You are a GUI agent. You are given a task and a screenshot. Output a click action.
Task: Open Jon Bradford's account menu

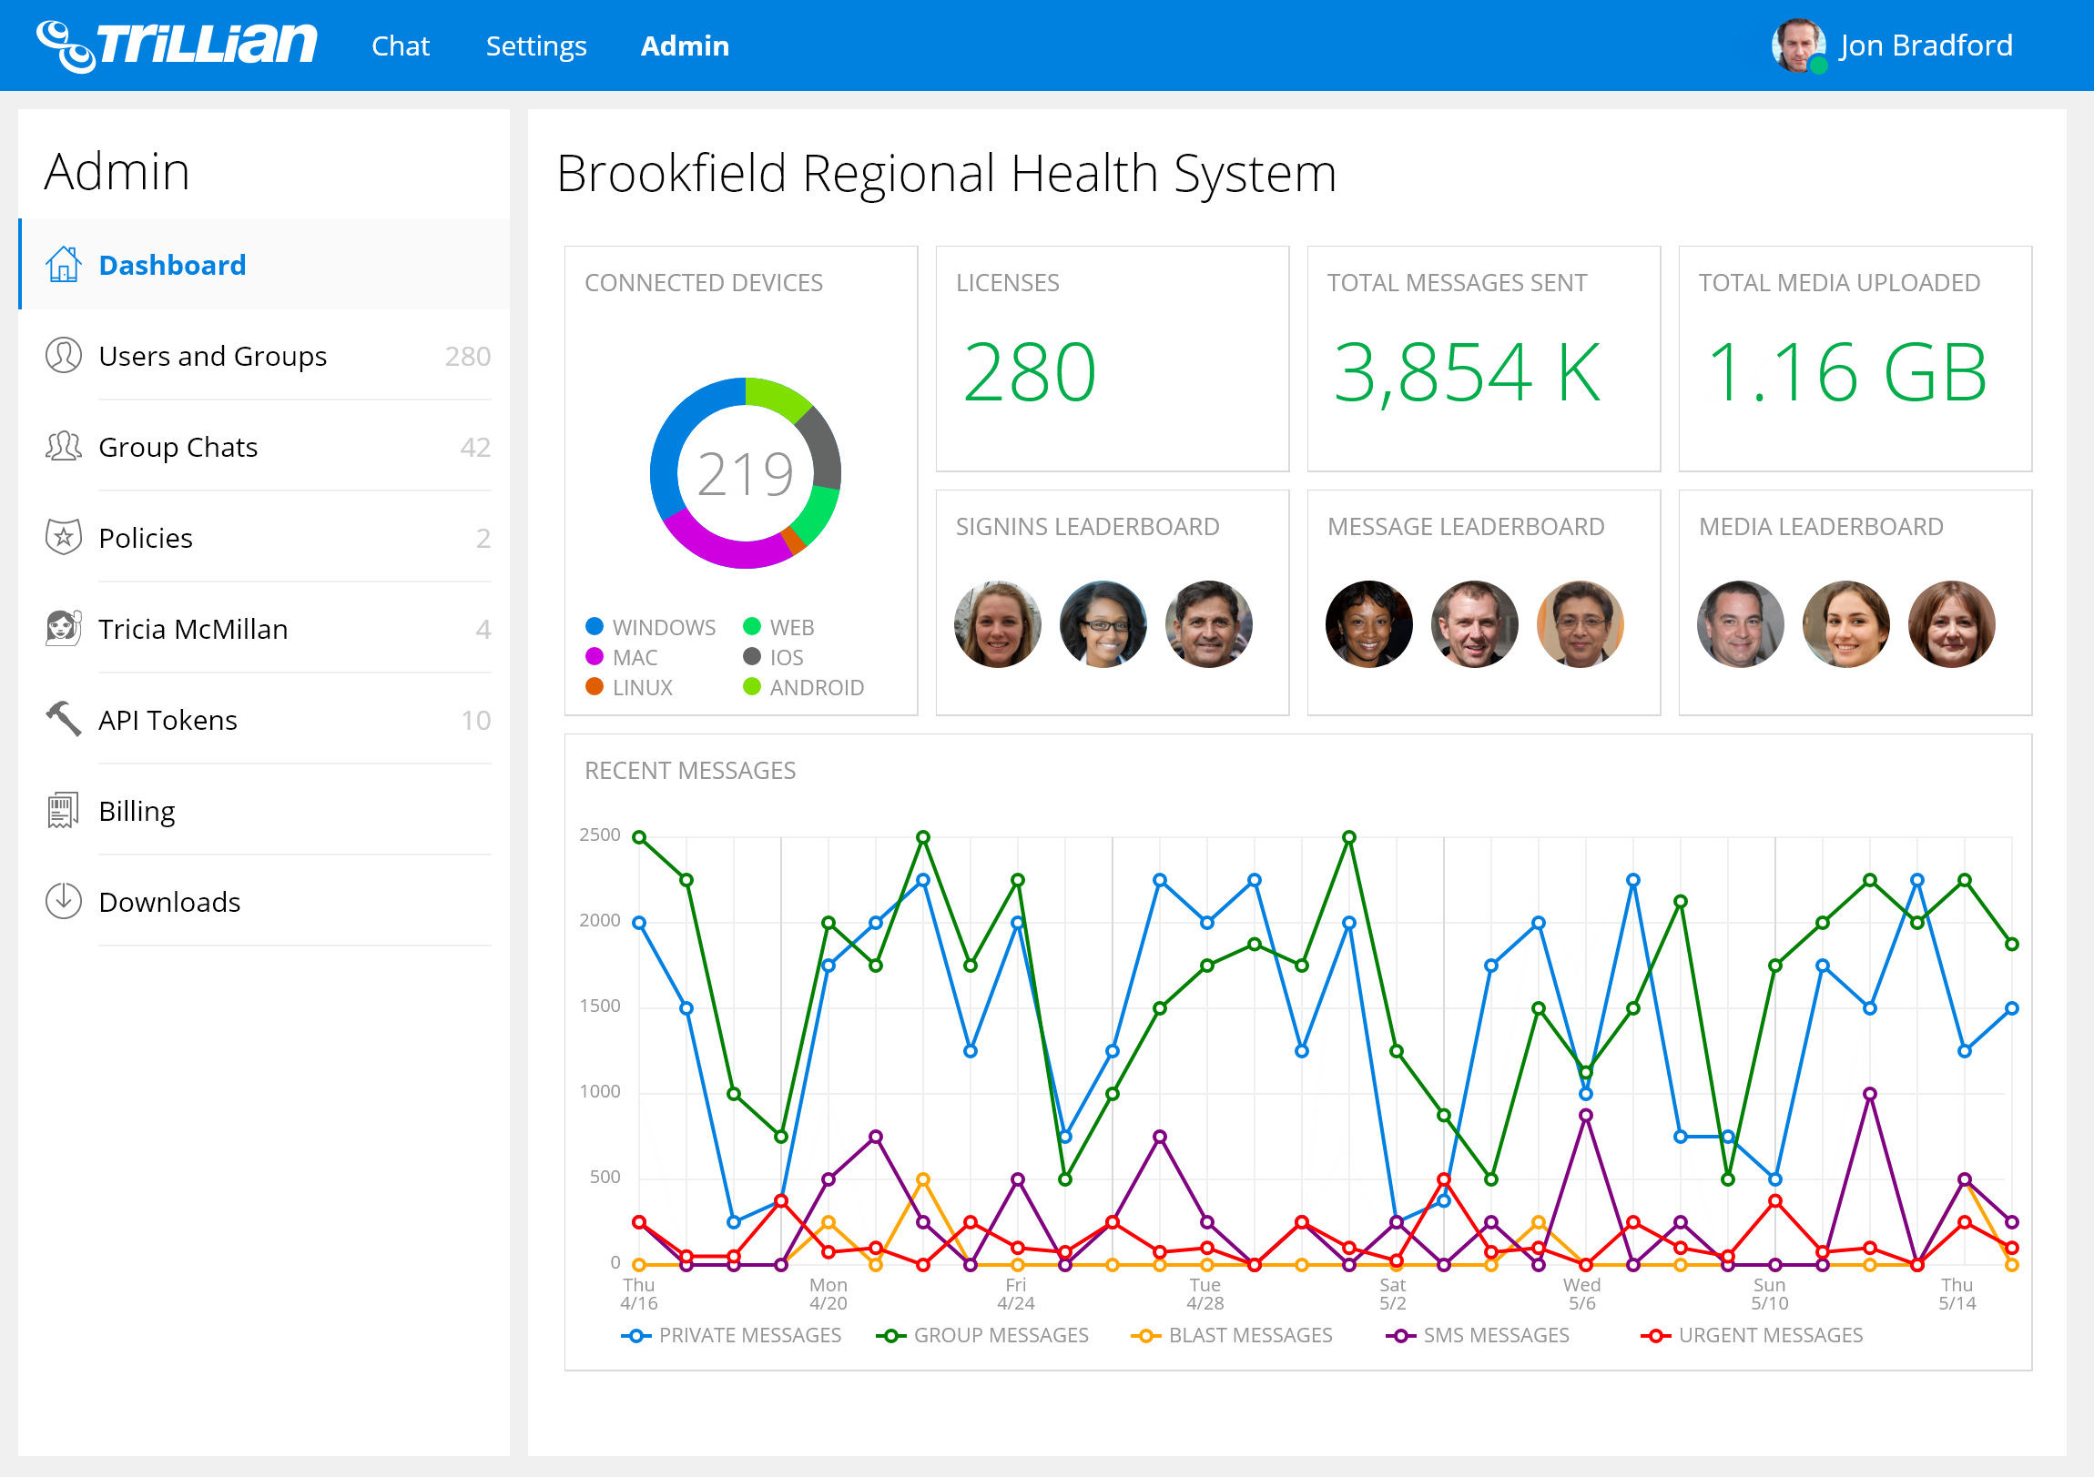[1893, 46]
